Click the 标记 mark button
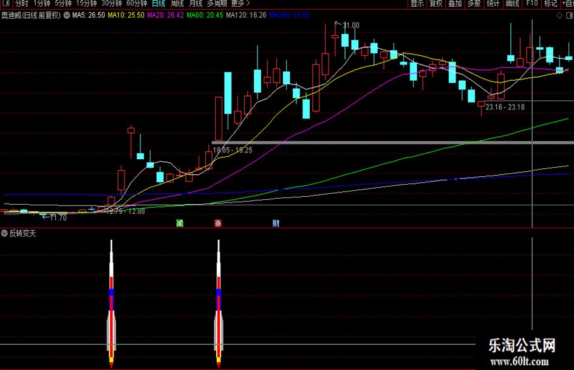This screenshot has width=574, height=370. click(550, 3)
